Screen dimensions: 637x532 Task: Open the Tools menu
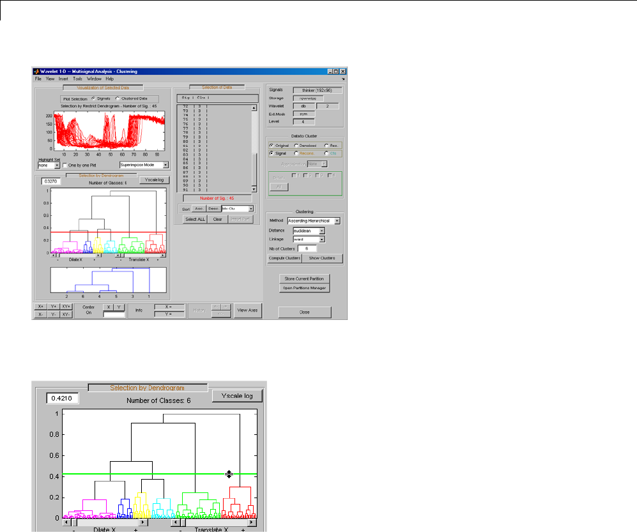tap(77, 79)
